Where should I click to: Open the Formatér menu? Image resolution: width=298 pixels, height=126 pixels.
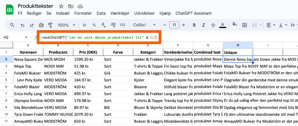83,13
